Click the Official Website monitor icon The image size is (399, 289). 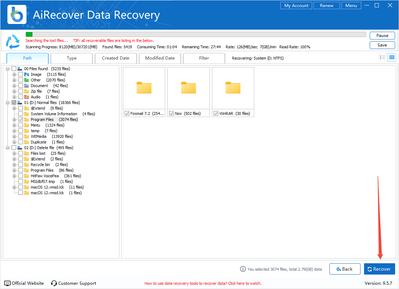point(7,283)
